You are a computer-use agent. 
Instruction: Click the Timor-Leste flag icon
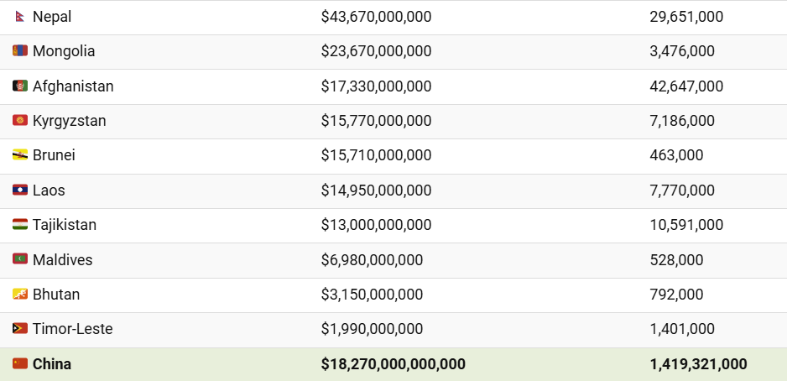click(20, 329)
